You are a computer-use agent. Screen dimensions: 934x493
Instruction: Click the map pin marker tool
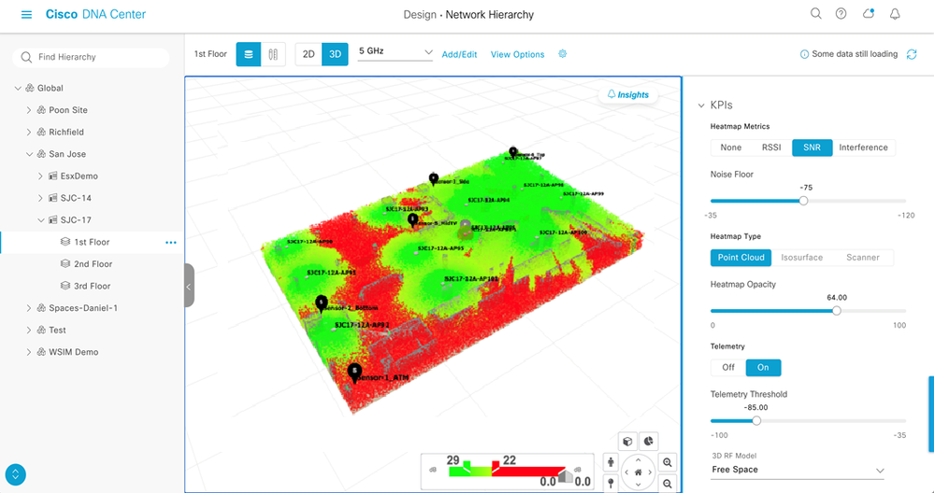coord(611,483)
